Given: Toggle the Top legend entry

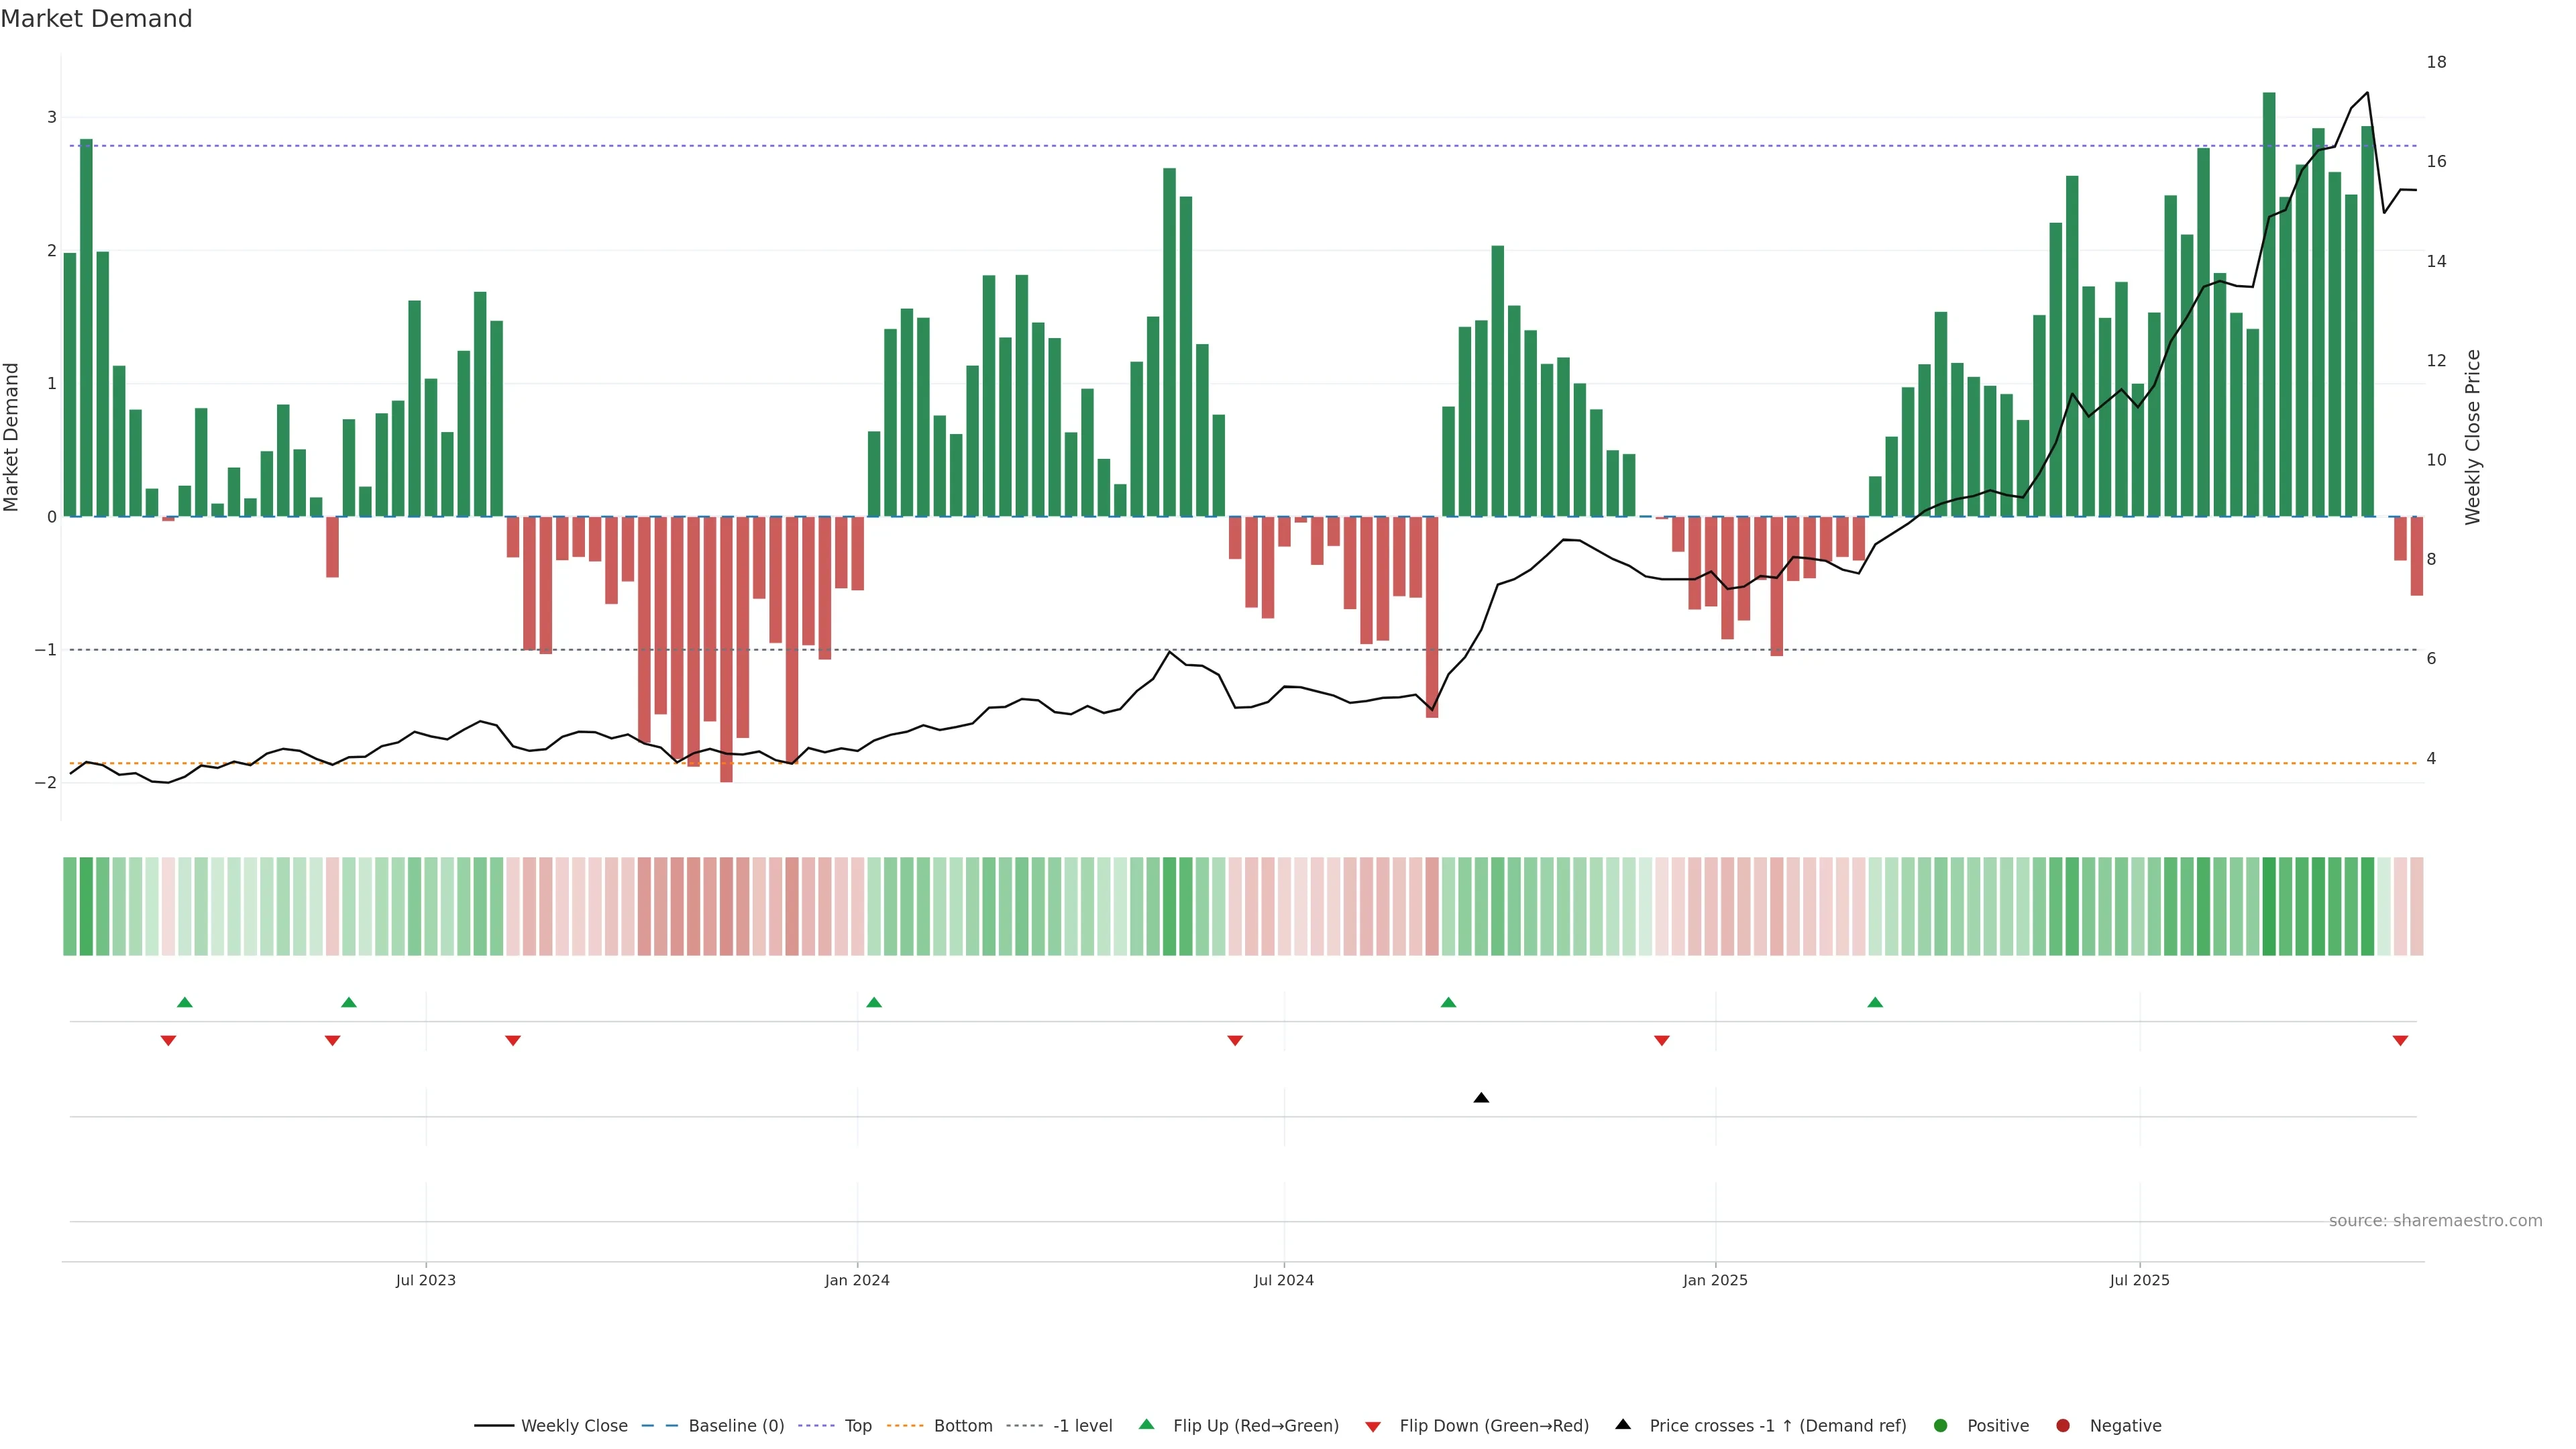Looking at the screenshot, I should [x=857, y=1426].
